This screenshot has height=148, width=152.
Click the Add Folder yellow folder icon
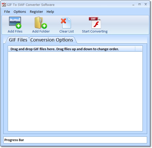(x=41, y=23)
